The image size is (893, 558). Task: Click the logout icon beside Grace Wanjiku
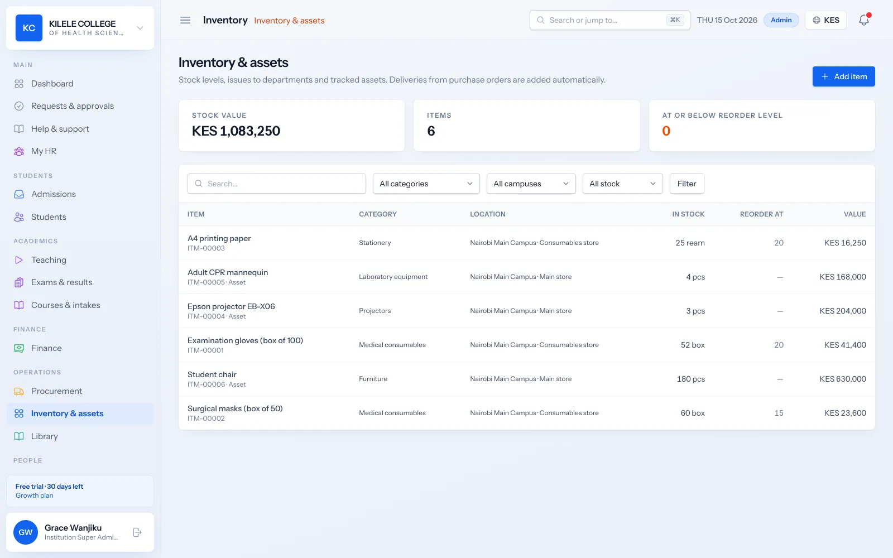137,532
